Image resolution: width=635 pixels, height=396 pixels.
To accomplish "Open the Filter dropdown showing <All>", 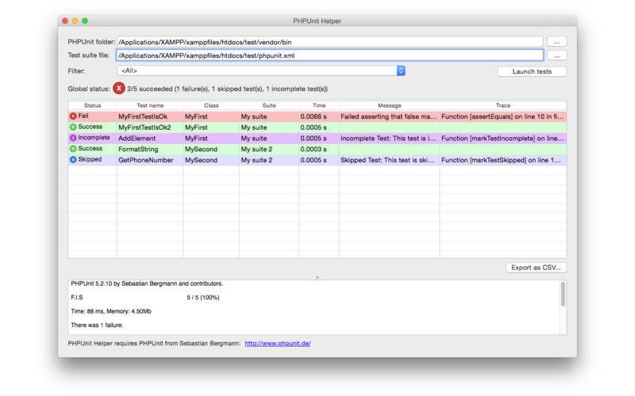I will tap(261, 70).
